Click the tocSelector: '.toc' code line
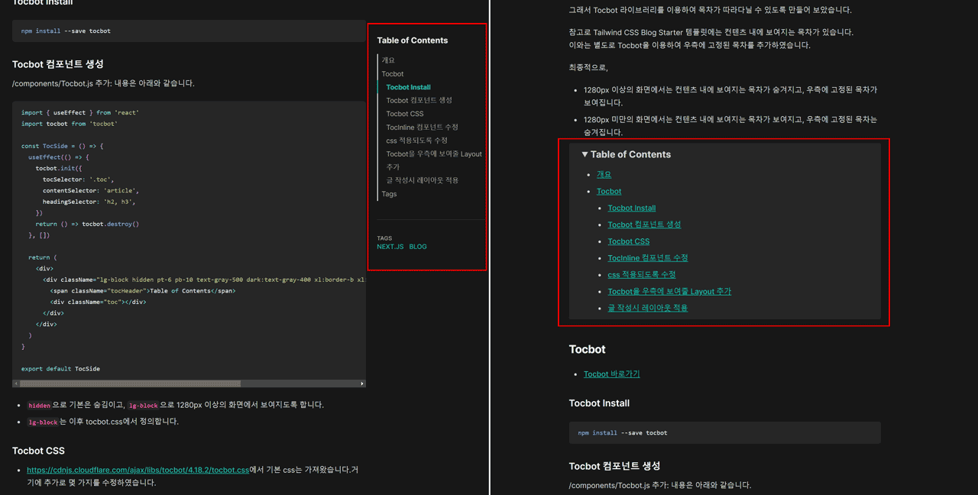The height and width of the screenshot is (495, 978). pyautogui.click(x=79, y=180)
